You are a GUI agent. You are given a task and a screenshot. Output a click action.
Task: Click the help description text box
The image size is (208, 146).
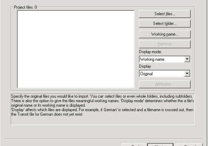(103, 109)
